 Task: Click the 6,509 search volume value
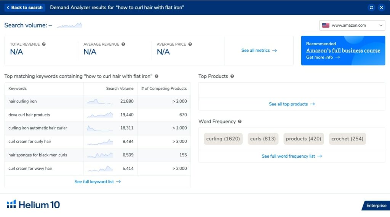(128, 155)
